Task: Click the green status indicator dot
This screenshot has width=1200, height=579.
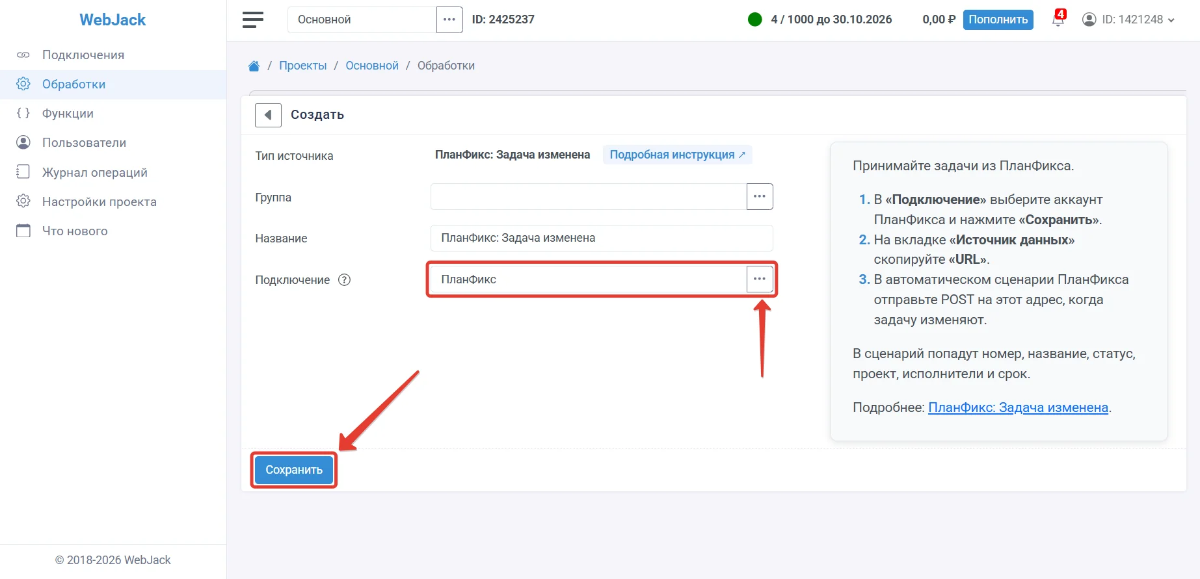Action: pyautogui.click(x=755, y=19)
